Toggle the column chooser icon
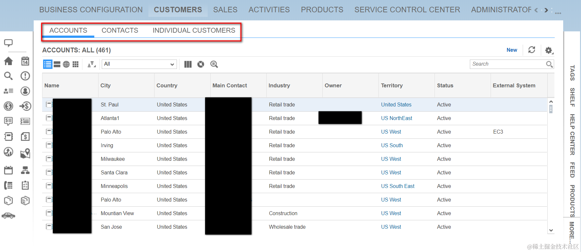The width and height of the screenshot is (581, 252). coord(188,64)
